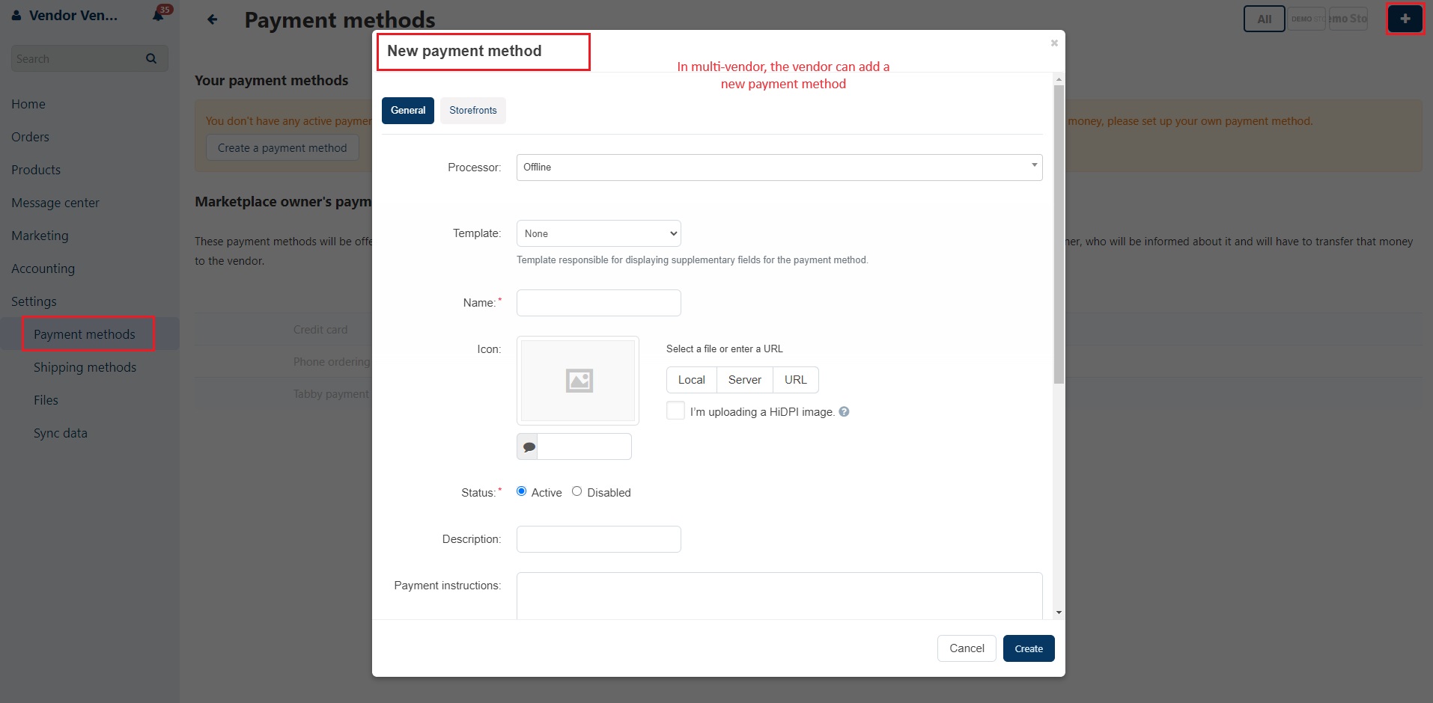Close the New payment method dialog
This screenshot has height=703, width=1433.
click(x=1054, y=43)
